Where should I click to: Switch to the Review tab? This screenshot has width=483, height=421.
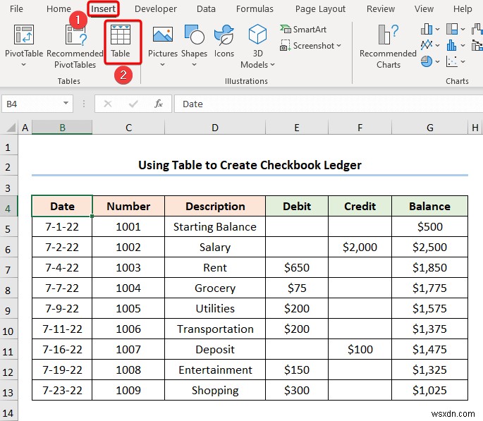[381, 9]
